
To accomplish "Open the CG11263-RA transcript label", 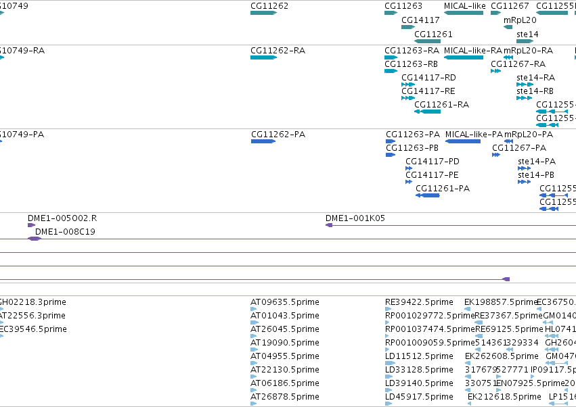I will pyautogui.click(x=412, y=50).
